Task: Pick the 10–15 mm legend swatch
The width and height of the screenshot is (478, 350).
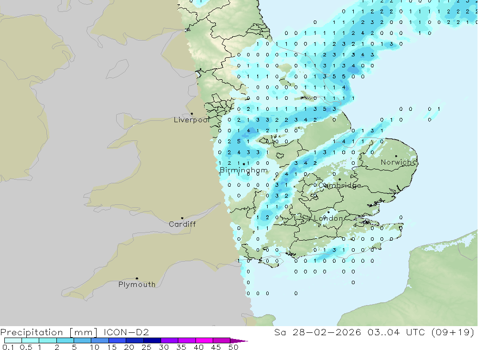Action: pos(100,340)
